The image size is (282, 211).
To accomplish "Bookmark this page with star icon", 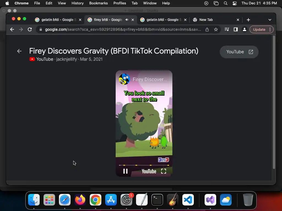I will pos(216,29).
